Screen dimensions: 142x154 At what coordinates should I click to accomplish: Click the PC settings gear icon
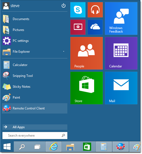click(x=7, y=41)
